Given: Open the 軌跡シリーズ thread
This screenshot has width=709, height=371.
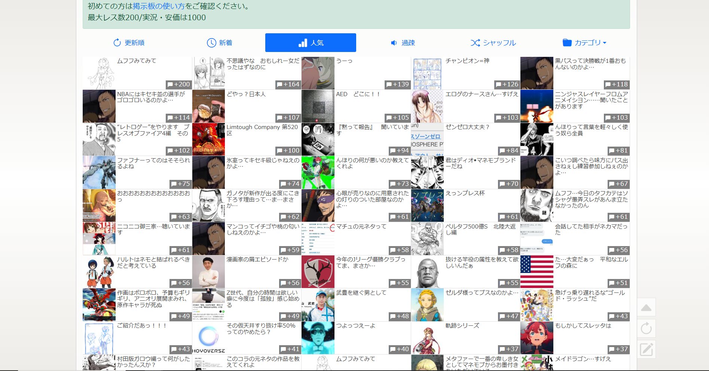Looking at the screenshot, I should click(462, 326).
